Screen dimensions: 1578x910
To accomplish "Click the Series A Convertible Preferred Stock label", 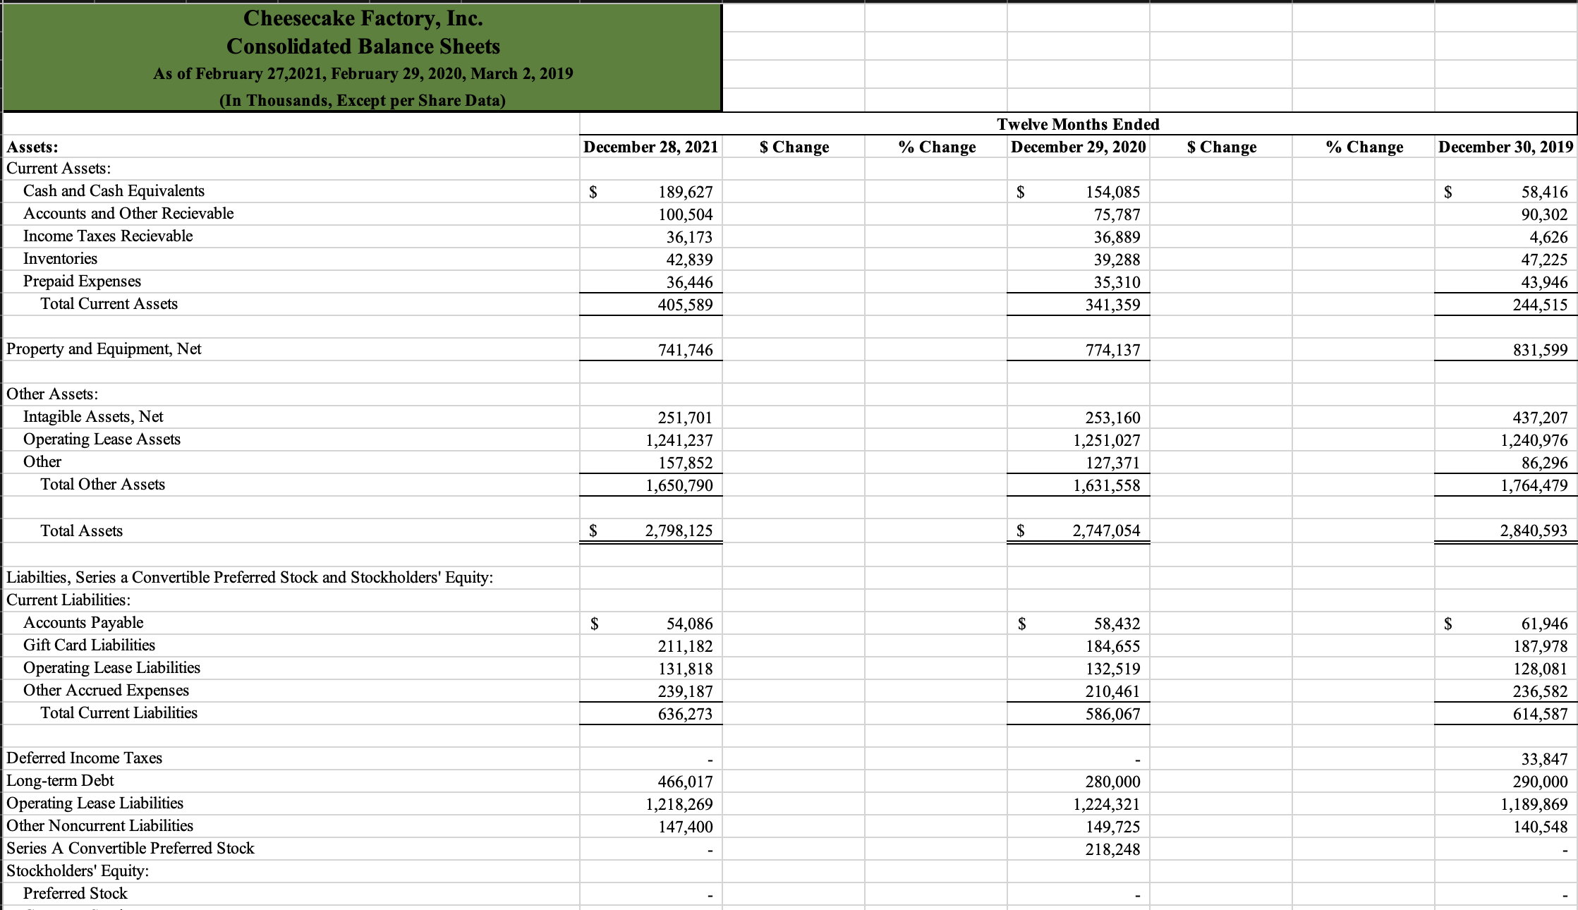I will coord(130,849).
